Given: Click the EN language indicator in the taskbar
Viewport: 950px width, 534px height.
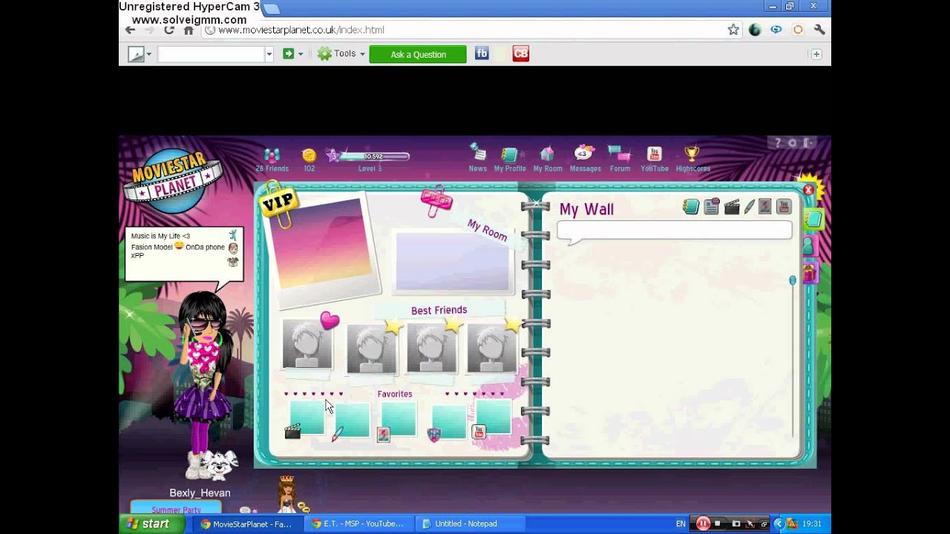Looking at the screenshot, I should [680, 524].
